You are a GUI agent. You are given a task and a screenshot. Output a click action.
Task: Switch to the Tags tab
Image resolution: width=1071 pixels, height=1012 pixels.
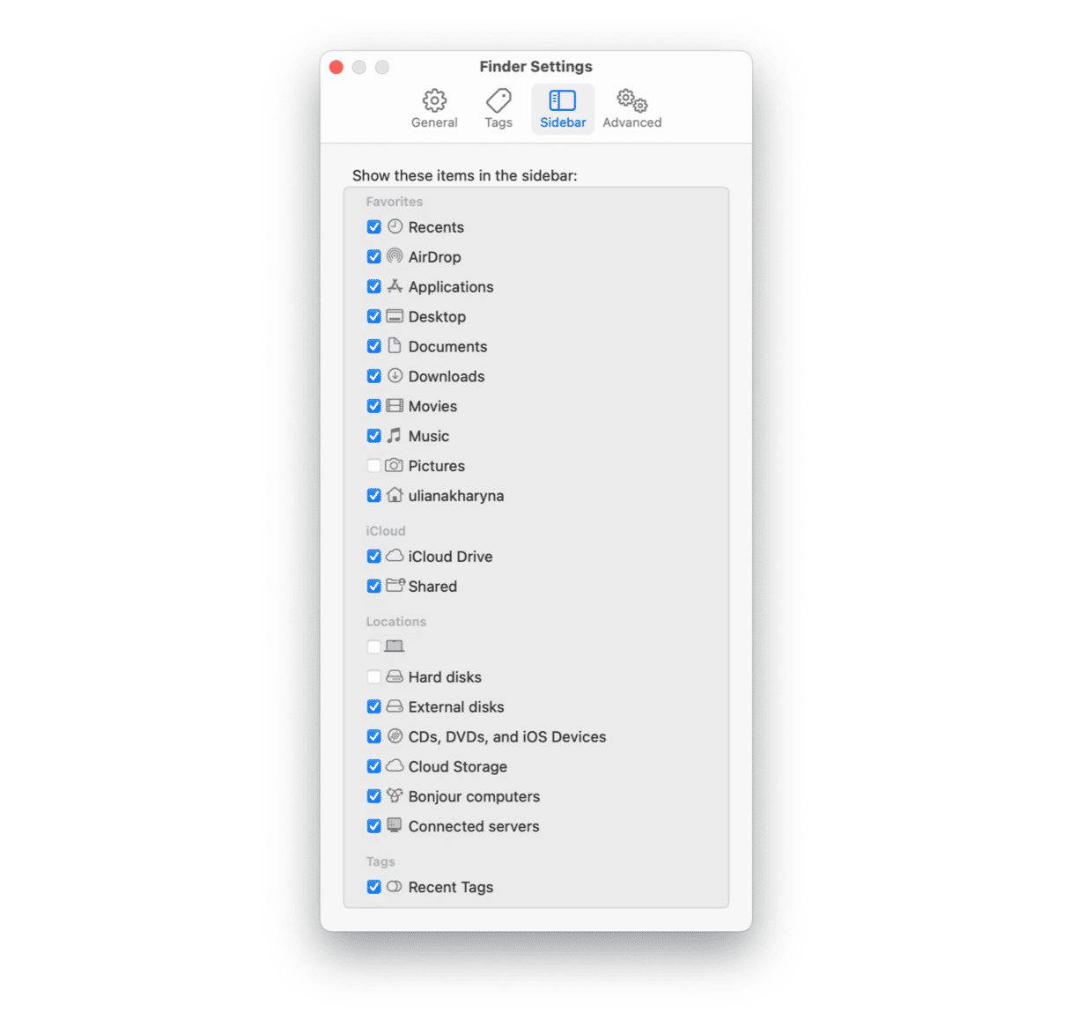point(499,109)
